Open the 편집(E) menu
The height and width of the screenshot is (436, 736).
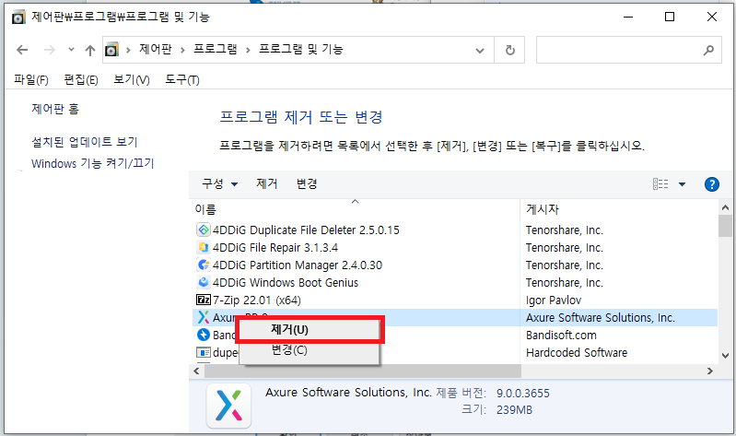(x=81, y=80)
